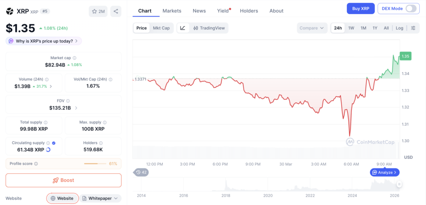Click the info icon next to Holders
426x205 pixels.
(101, 143)
